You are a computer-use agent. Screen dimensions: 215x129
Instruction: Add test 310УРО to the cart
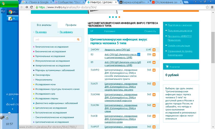(154, 70)
